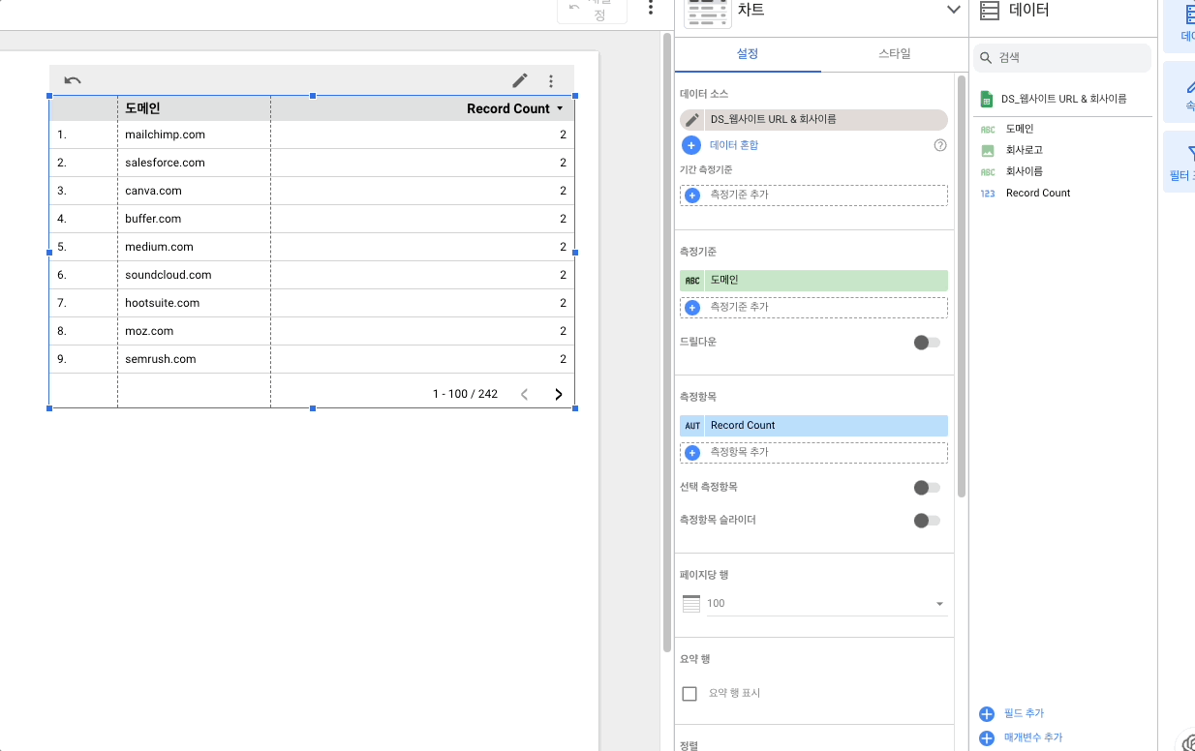
Task: Click DS_웹사이트 URL & 회사이름 in data panel
Action: (x=1063, y=99)
